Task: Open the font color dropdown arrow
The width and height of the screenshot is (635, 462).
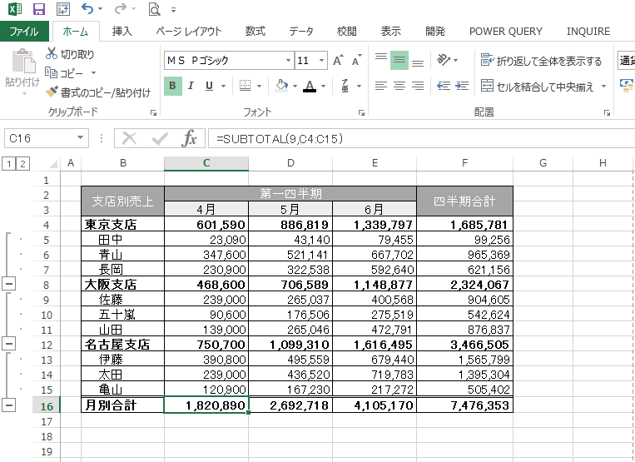Action: click(323, 86)
